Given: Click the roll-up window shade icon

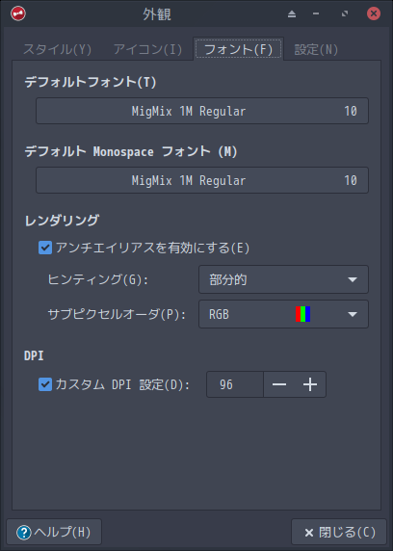Looking at the screenshot, I should 292,14.
